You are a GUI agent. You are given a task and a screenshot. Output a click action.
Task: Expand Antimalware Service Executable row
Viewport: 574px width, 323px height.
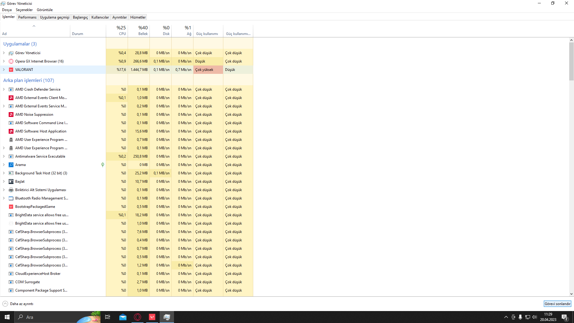click(x=4, y=156)
